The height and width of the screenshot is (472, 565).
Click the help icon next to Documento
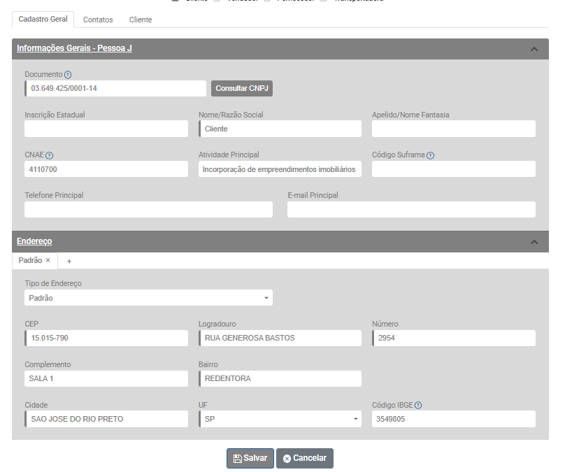pos(68,75)
